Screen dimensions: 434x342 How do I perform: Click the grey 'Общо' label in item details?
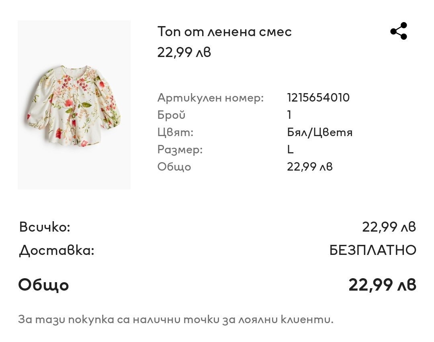[x=174, y=167]
